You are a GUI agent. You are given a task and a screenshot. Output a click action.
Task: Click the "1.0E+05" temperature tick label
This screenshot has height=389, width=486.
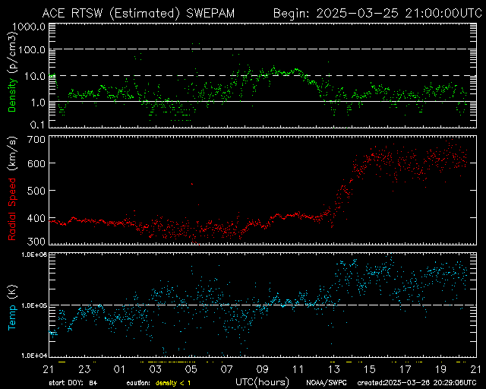[x=33, y=305]
